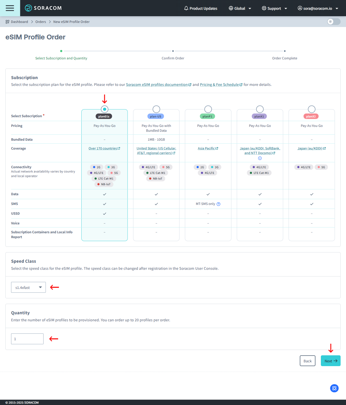
Task: Go to Orders via the breadcrumb
Action: tap(41, 22)
